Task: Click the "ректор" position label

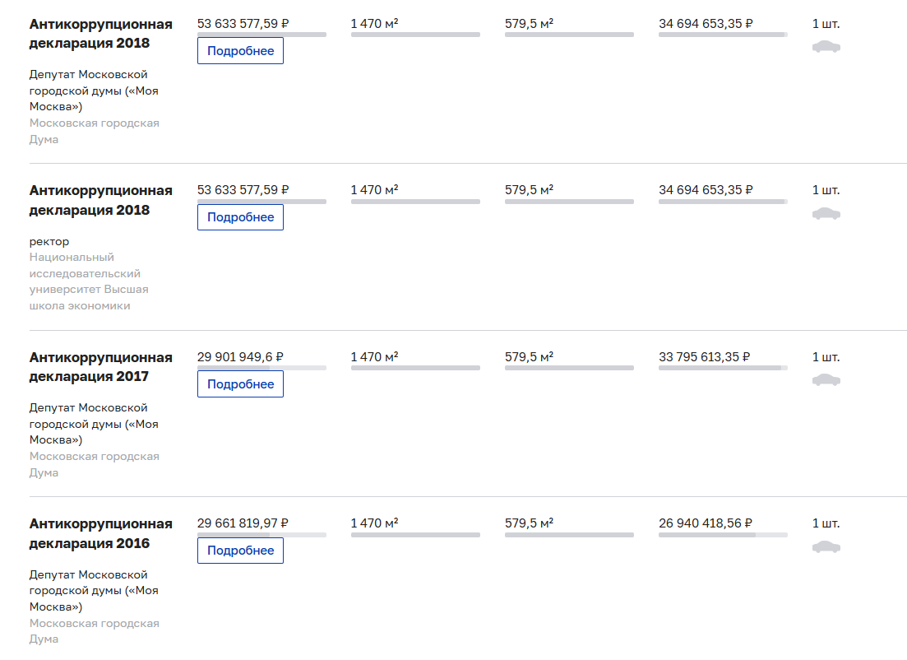Action: point(49,241)
